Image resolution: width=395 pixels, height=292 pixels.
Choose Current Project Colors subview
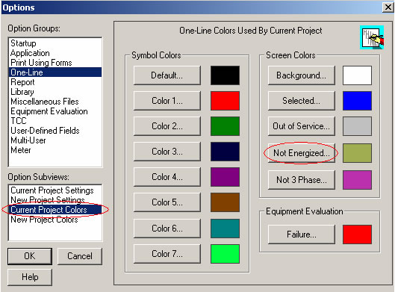[x=55, y=210]
